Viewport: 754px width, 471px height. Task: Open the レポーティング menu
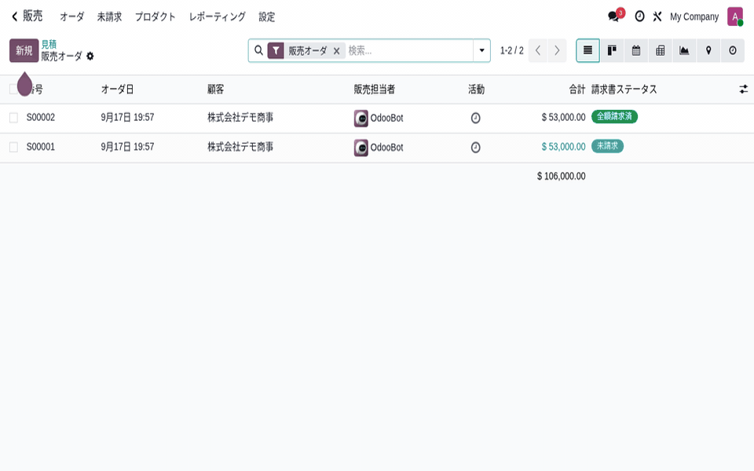pyautogui.click(x=218, y=16)
